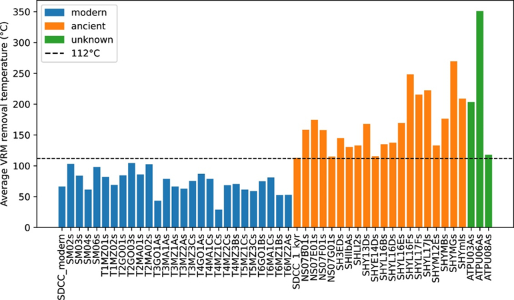Click the blue T3GO1As bar
The width and height of the screenshot is (514, 300).
(158, 214)
